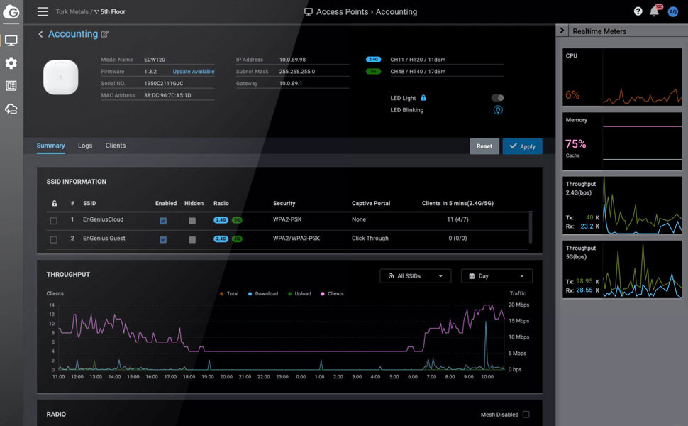Collapse the Realtime Meters panel
Image resolution: width=688 pixels, height=426 pixels.
(562, 31)
